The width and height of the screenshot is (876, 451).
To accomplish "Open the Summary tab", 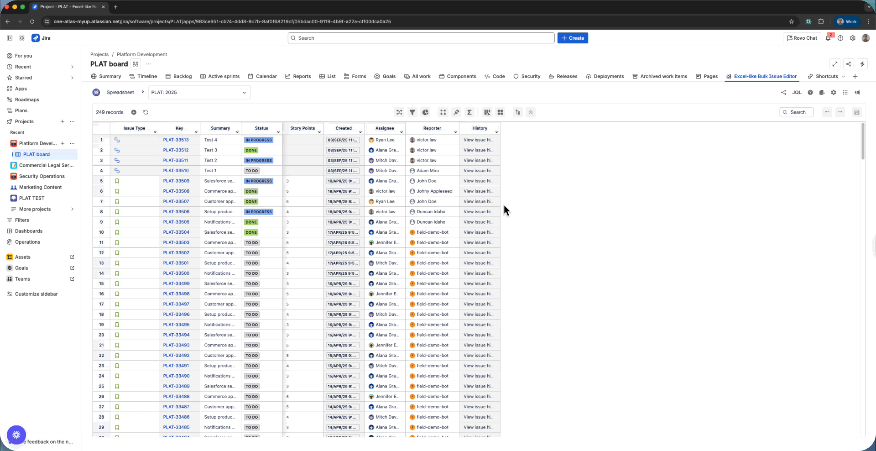I will (x=109, y=76).
